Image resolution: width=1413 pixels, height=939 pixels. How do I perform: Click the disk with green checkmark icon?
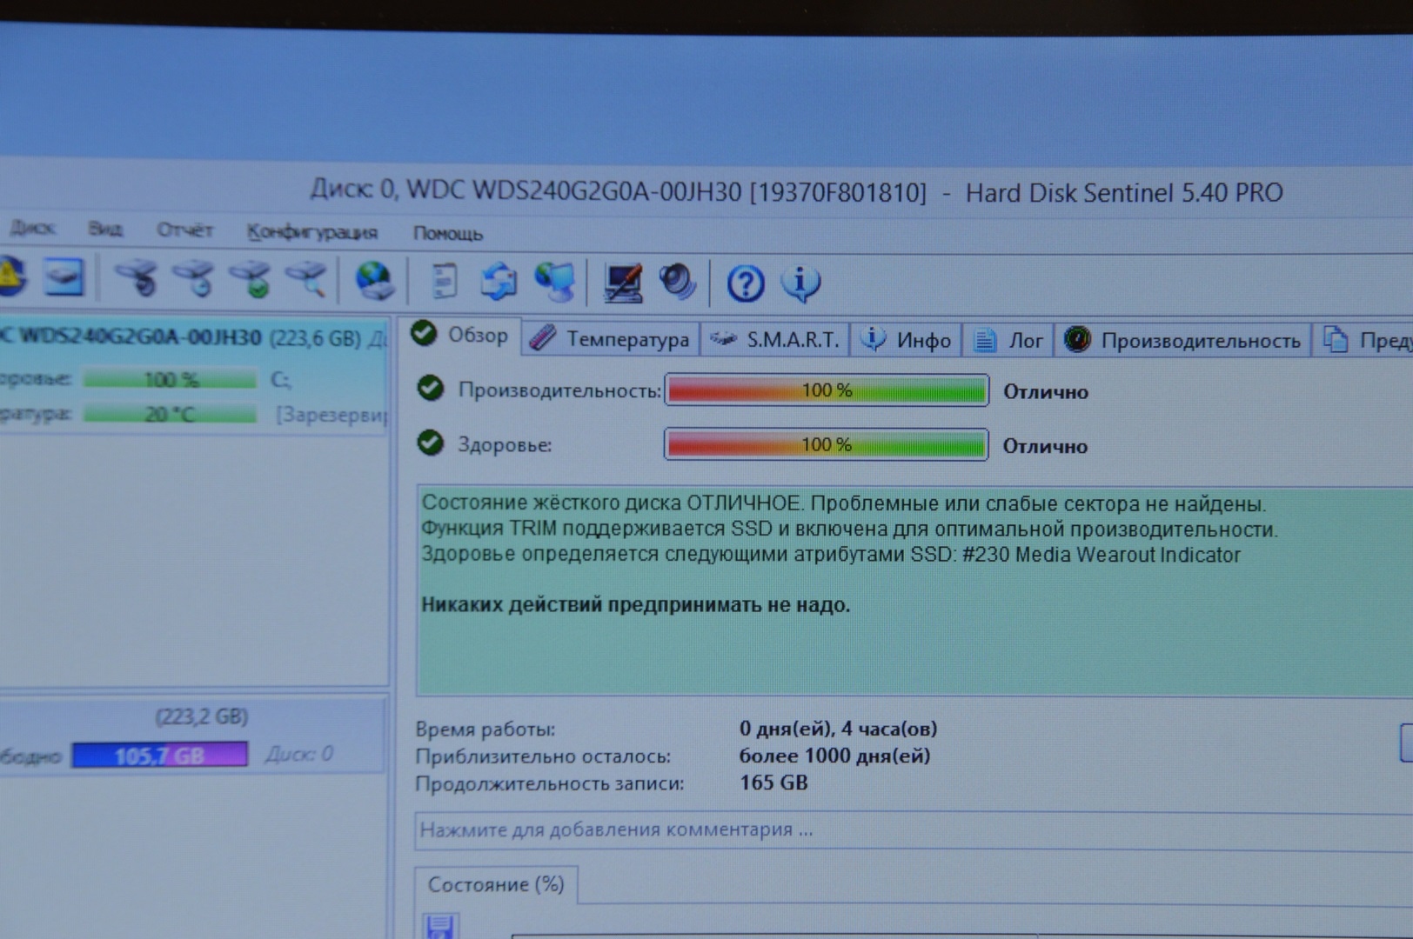tap(251, 280)
